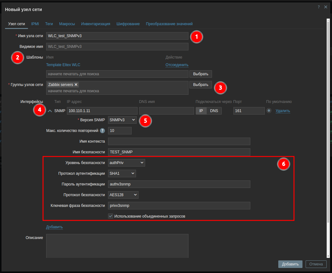Click the max repetitions help hint icon

[x=102, y=131]
